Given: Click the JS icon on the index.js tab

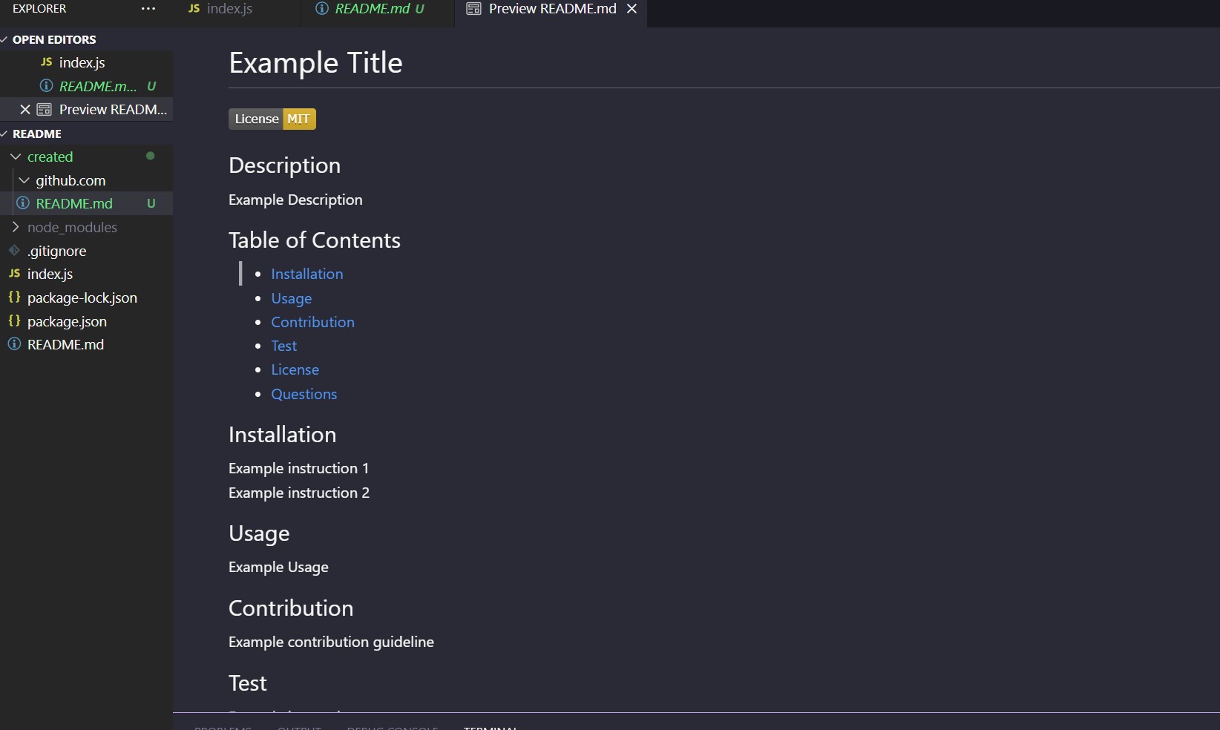Looking at the screenshot, I should [x=194, y=9].
